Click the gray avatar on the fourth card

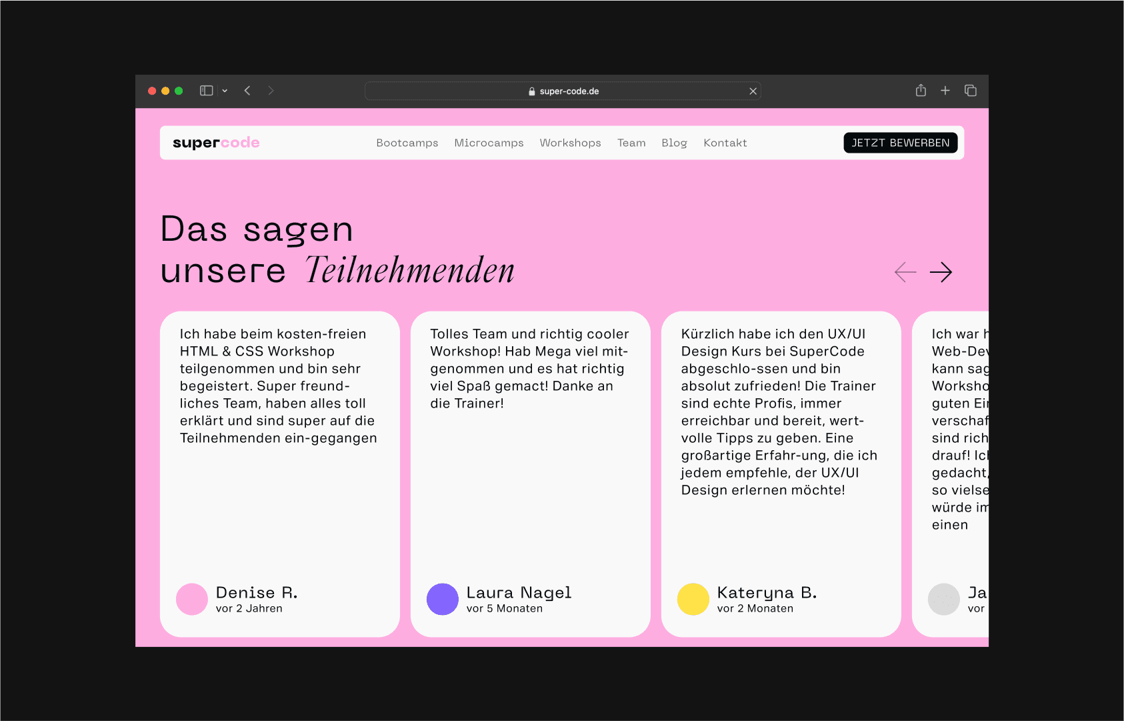[x=944, y=599]
